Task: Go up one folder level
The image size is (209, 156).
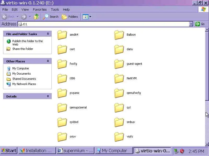Action: pos(36,17)
